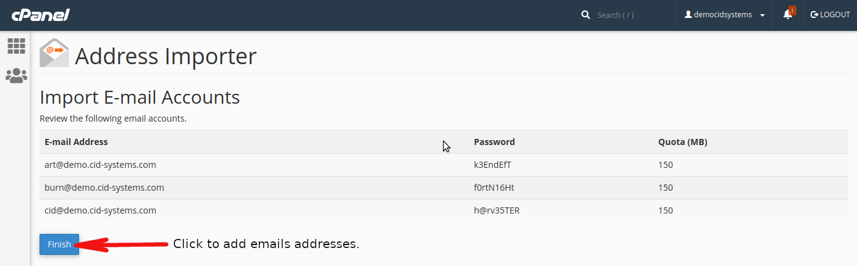857x266 pixels.
Task: Click the Password column header
Action: pyautogui.click(x=494, y=142)
